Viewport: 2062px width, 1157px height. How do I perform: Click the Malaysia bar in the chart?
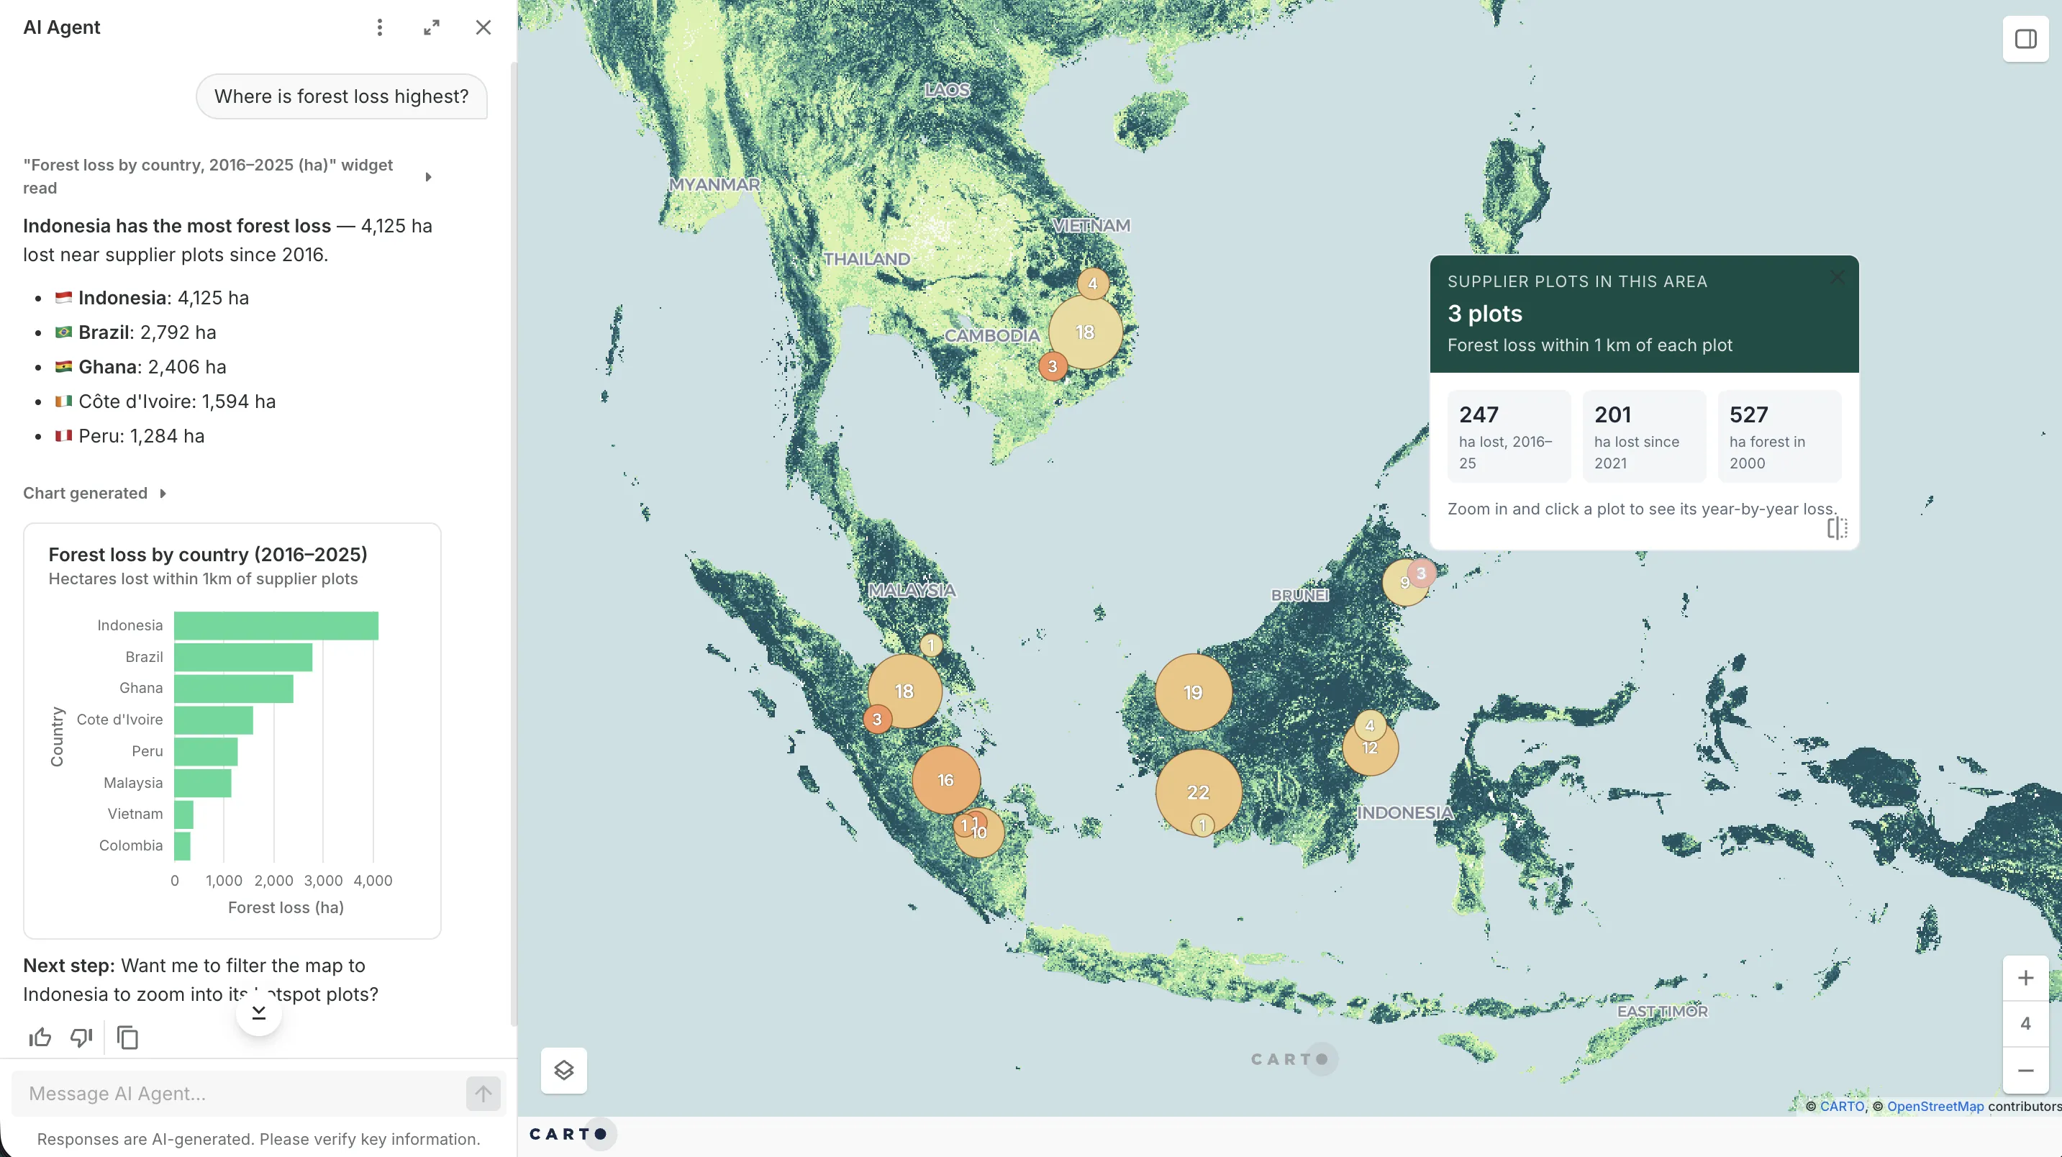202,783
